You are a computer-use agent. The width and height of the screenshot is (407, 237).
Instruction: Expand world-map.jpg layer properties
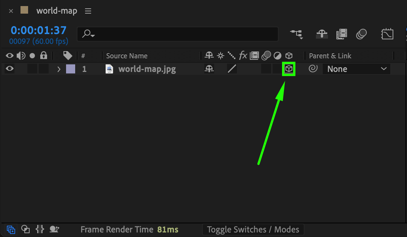[59, 69]
